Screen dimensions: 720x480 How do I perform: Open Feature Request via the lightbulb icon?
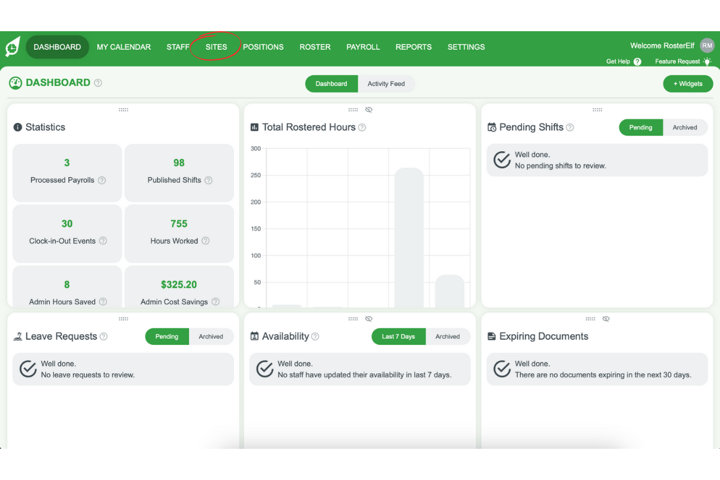[x=707, y=61]
